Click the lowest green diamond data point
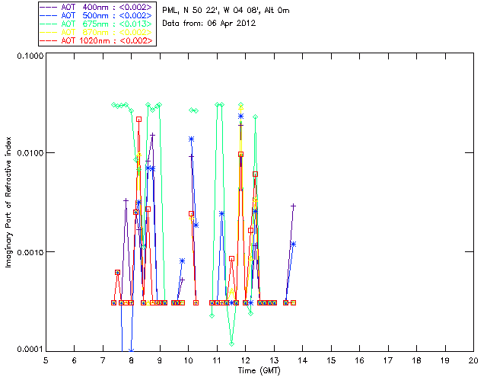Viewport: 487px width, 390px height. coord(231,344)
